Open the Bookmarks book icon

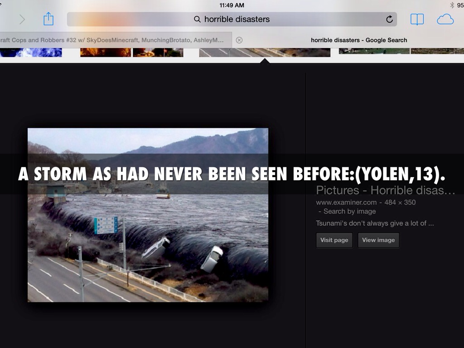[x=417, y=19]
